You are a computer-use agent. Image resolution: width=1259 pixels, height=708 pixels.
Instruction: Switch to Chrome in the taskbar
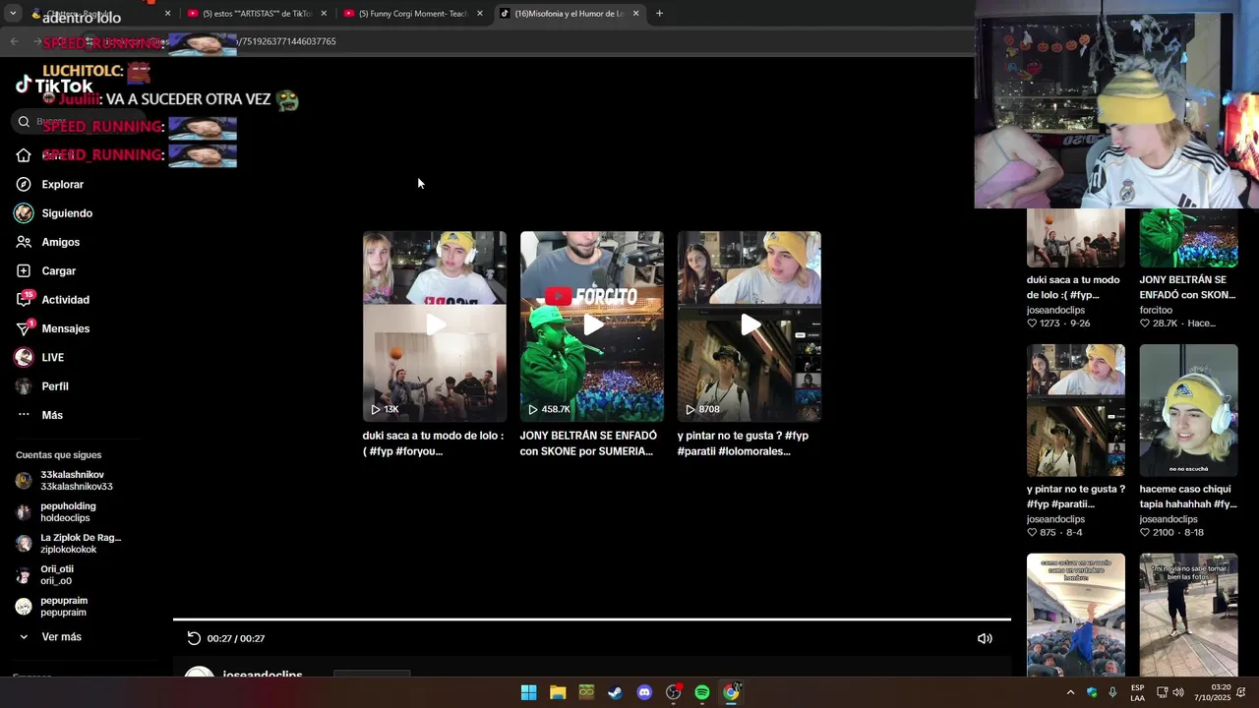732,692
